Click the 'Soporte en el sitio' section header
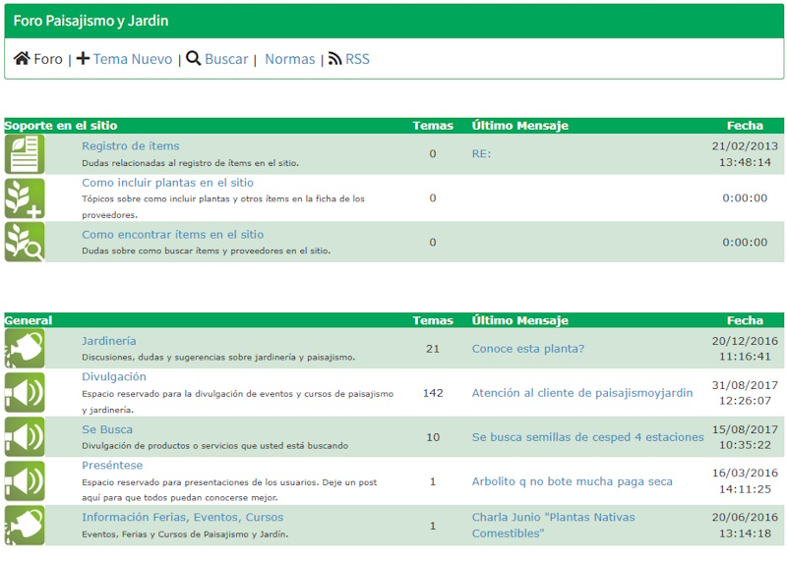This screenshot has height=561, width=787. (61, 126)
